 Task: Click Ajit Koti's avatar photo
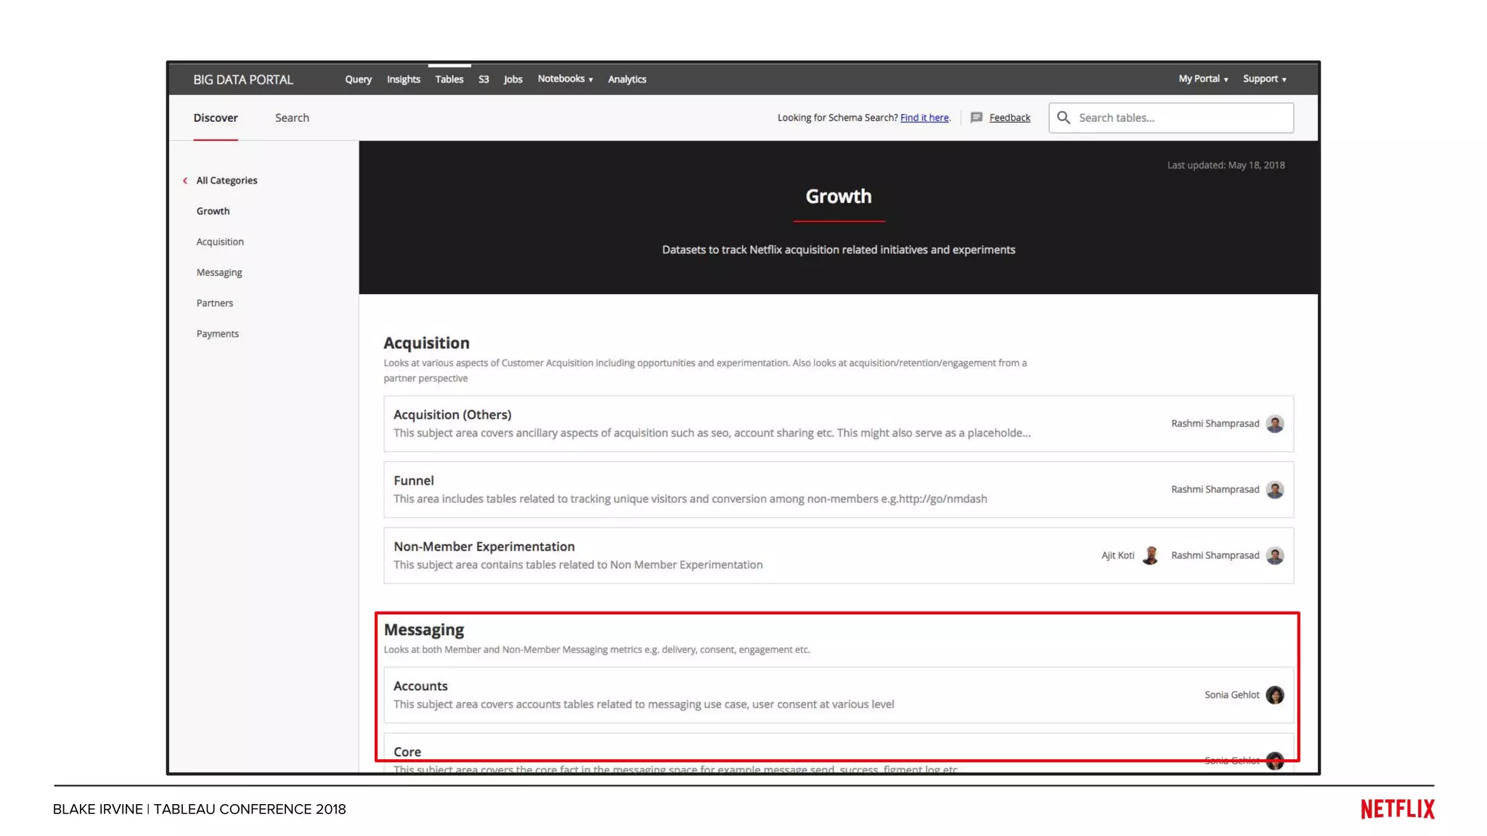(1150, 556)
